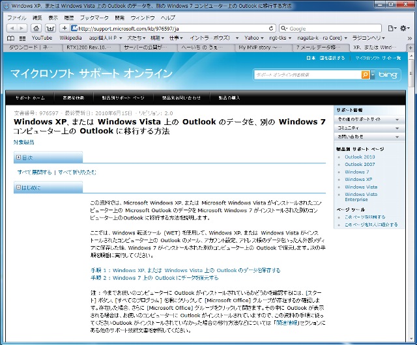417x345 pixels.
Task: Switch to the RTX1200 Rev.10 tab
Action: 91,48
